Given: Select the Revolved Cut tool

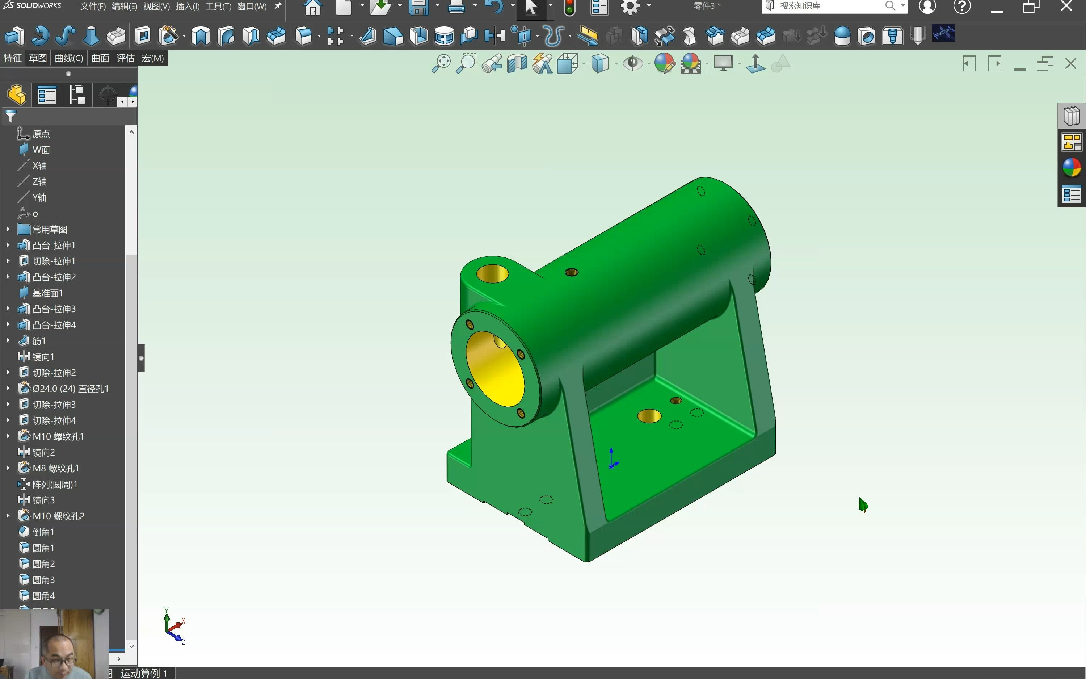Looking at the screenshot, I should coord(201,36).
